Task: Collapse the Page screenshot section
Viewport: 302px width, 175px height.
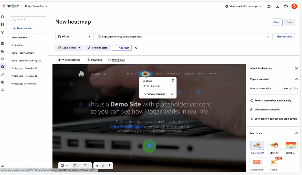Action: click(x=296, y=79)
